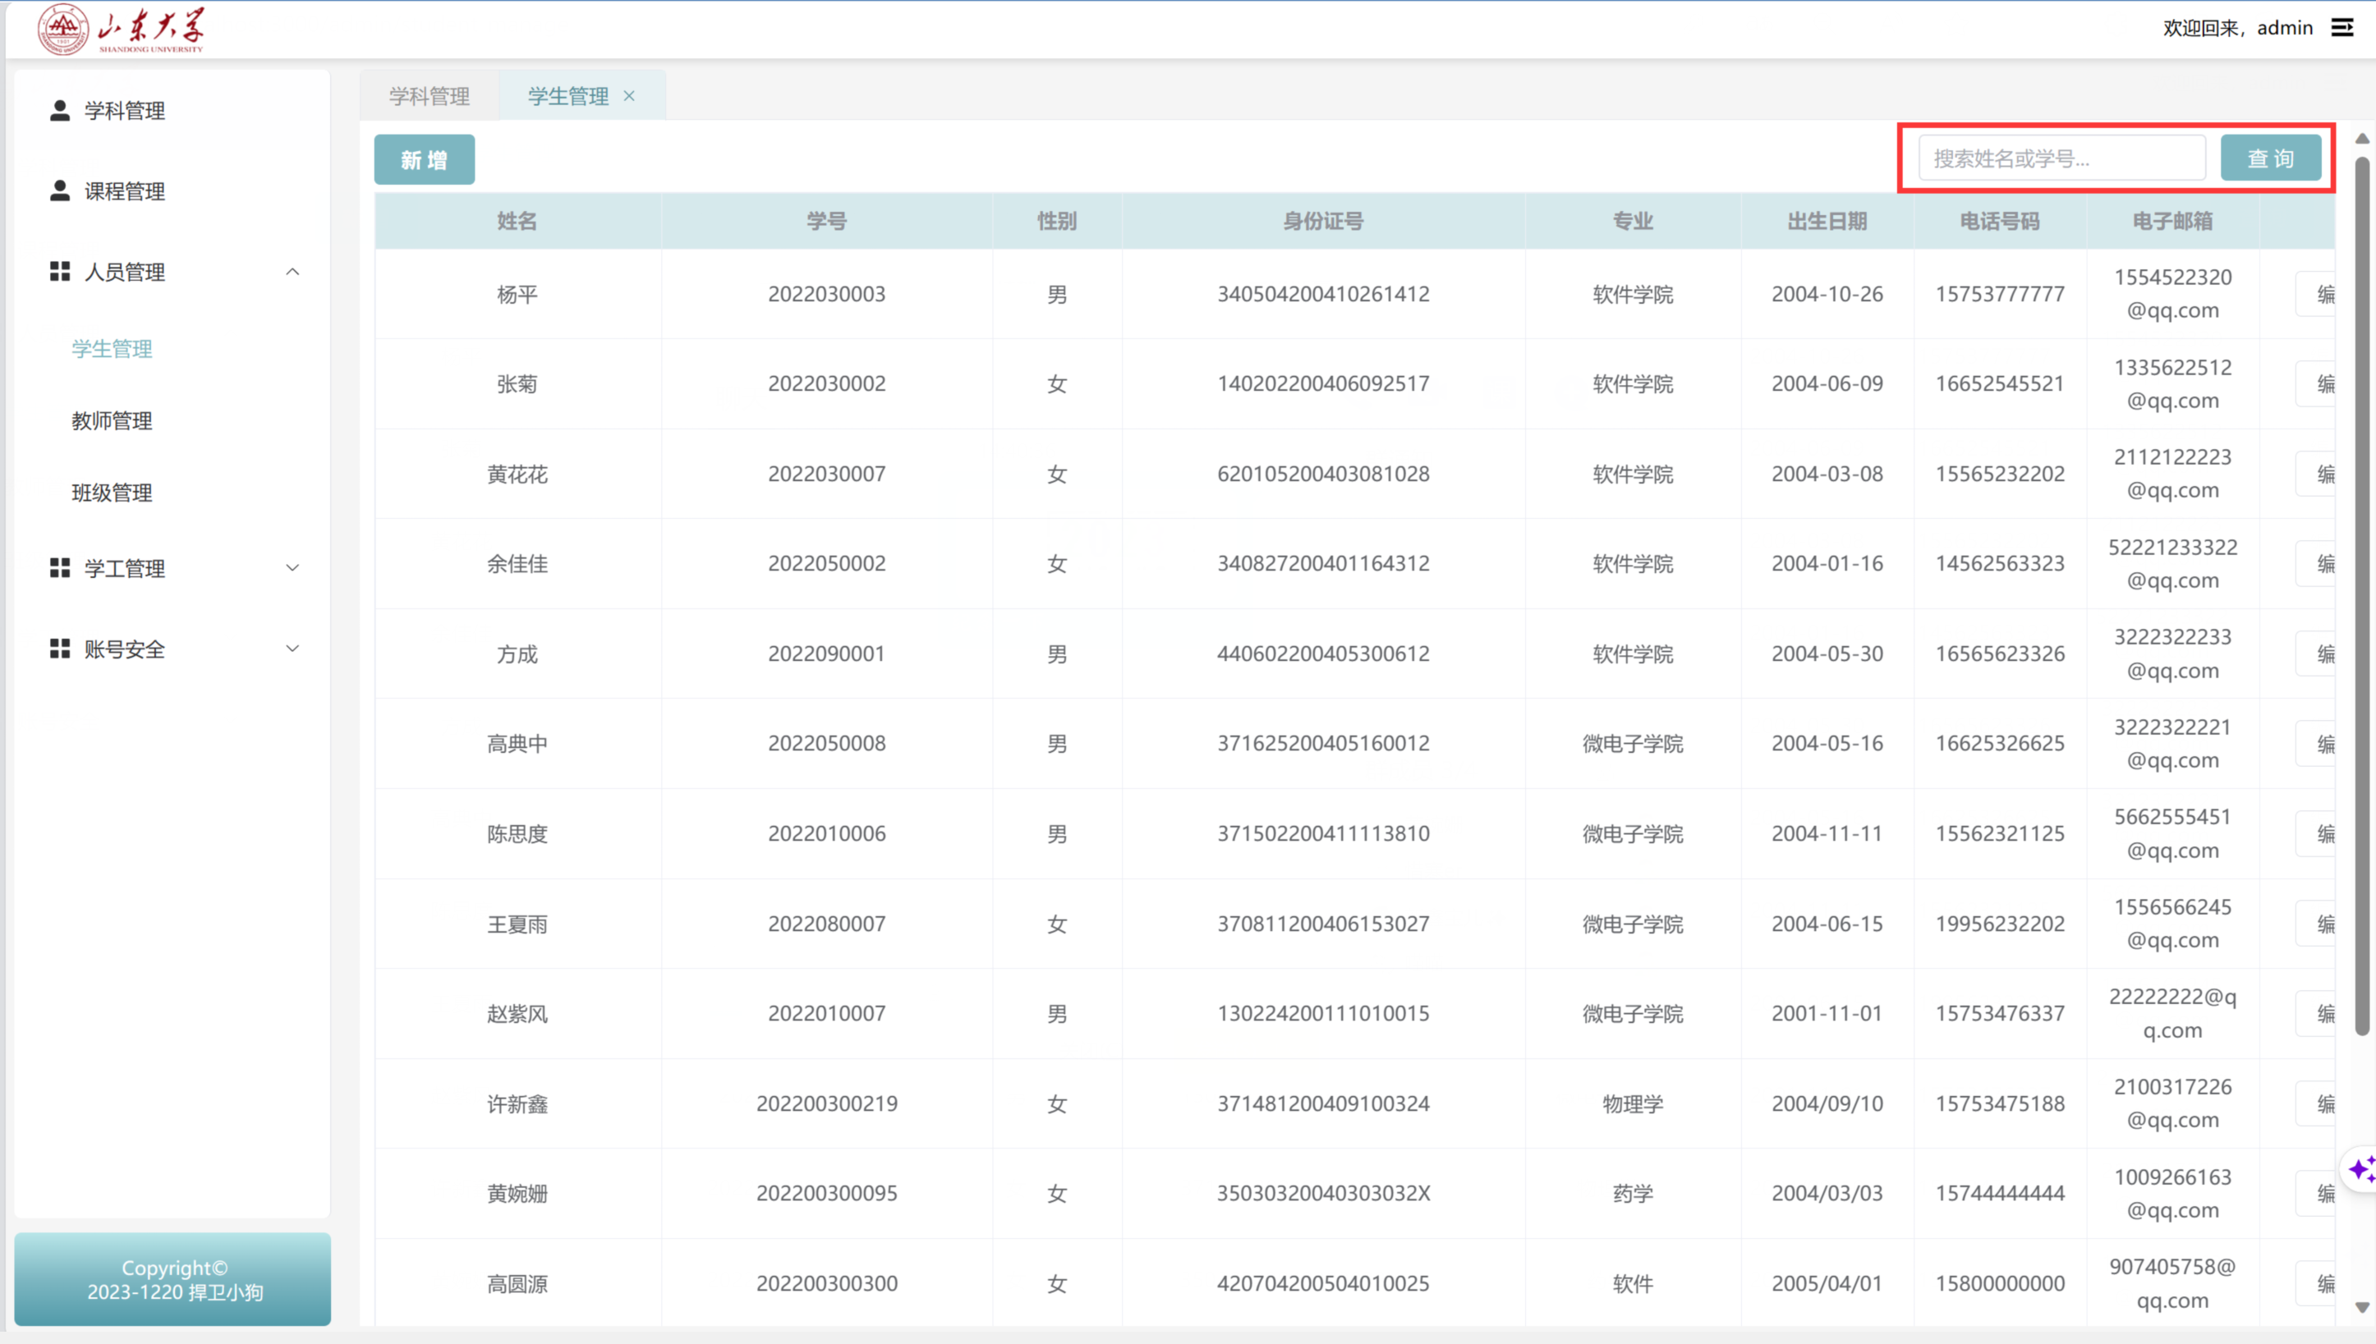Click the grid icon beside 账号安全

pyautogui.click(x=60, y=649)
